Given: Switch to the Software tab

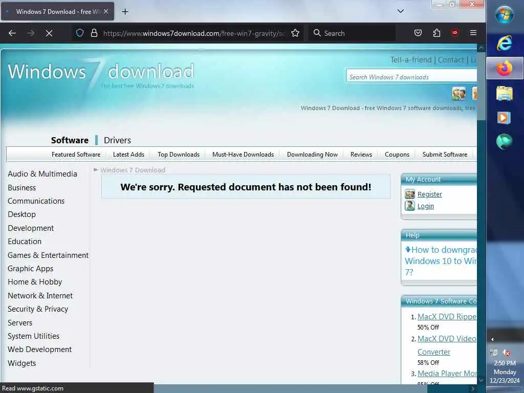Looking at the screenshot, I should [70, 140].
